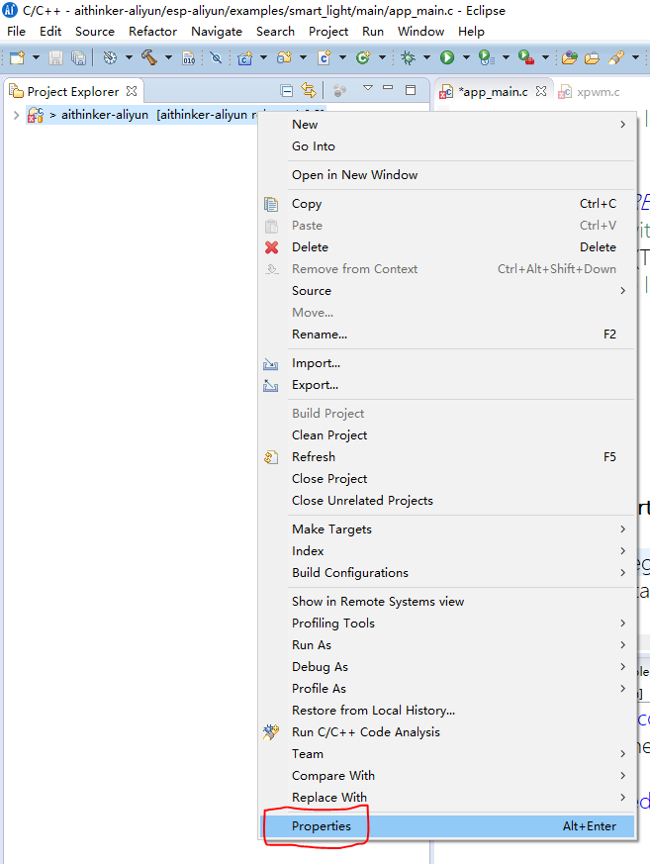Open the Search menu
Screen dimensions: 650x864
point(275,32)
